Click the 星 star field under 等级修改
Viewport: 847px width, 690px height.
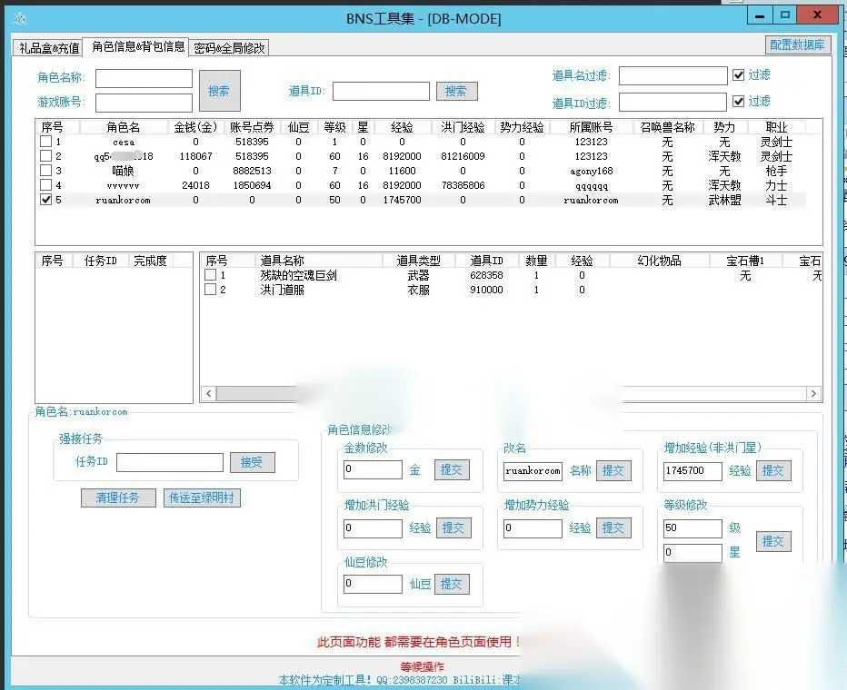pyautogui.click(x=693, y=553)
